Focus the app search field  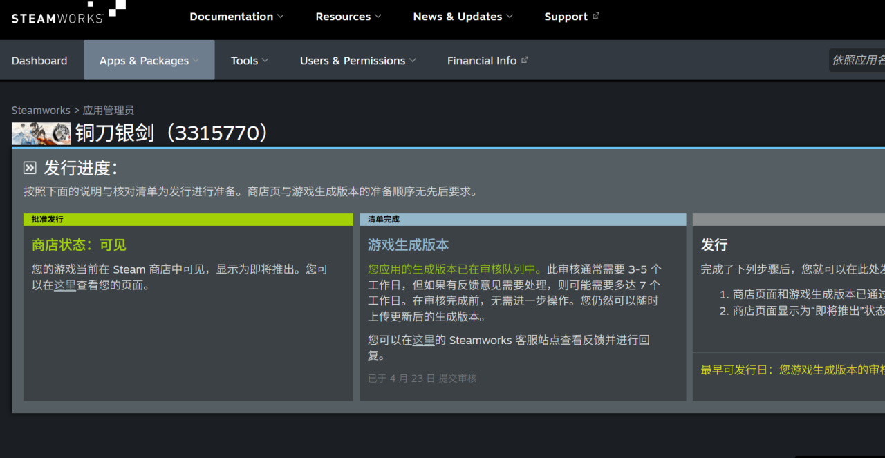[x=857, y=60]
